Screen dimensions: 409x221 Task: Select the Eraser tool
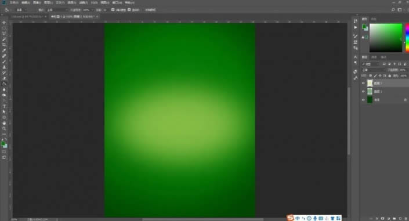[x=4, y=78]
